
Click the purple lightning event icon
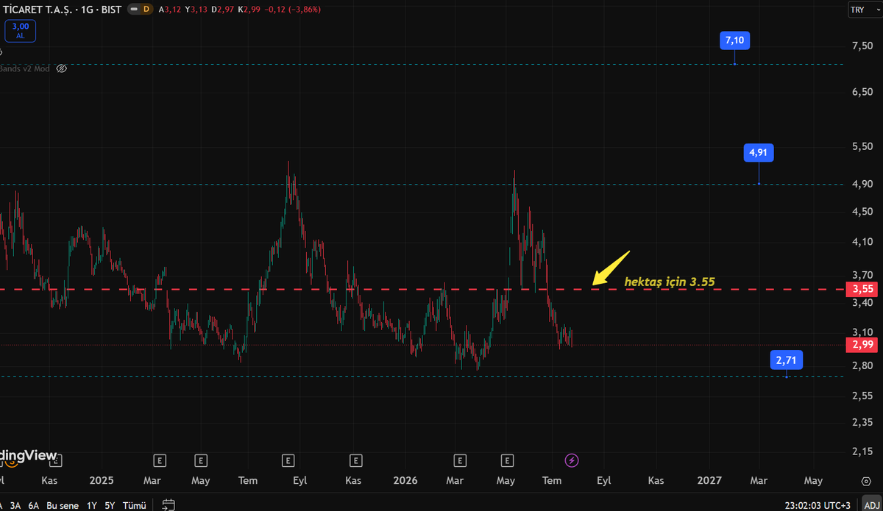point(572,461)
